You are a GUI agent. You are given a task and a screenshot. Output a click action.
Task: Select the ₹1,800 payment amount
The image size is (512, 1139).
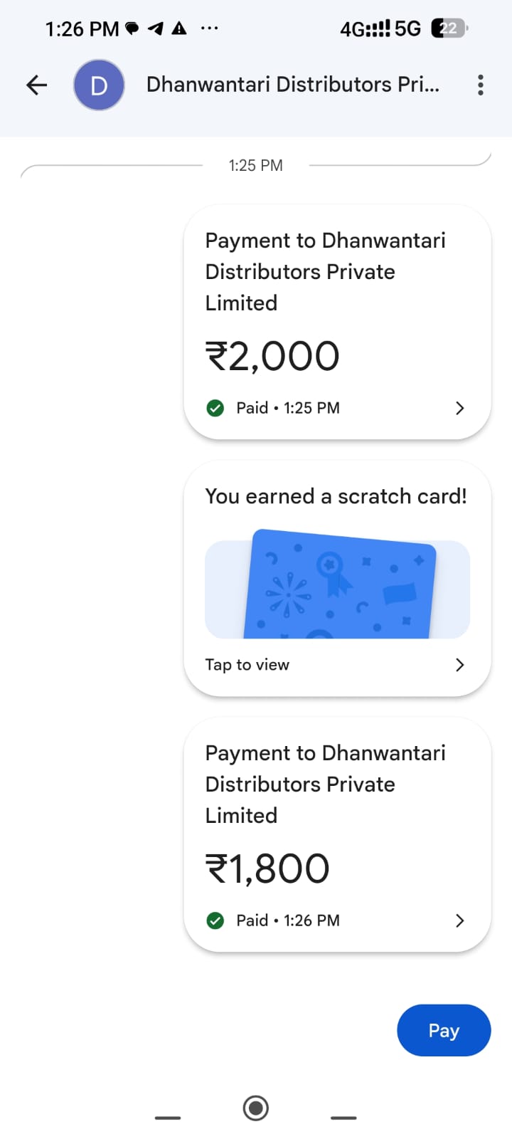pyautogui.click(x=267, y=868)
